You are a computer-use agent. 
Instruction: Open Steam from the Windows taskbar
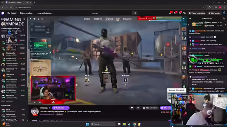pos(129,124)
